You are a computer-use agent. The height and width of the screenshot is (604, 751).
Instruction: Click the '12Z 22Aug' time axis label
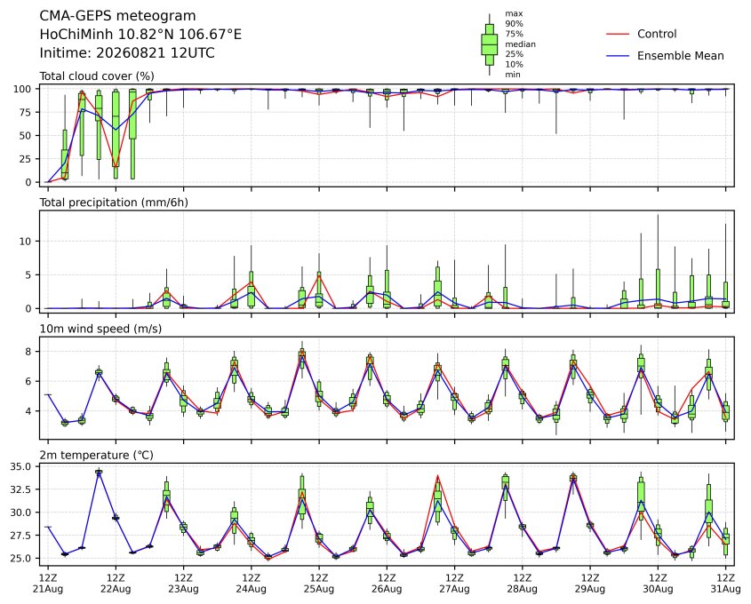point(116,583)
